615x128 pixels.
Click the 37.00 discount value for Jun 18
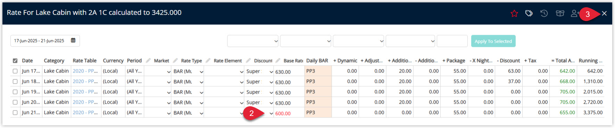coord(514,81)
